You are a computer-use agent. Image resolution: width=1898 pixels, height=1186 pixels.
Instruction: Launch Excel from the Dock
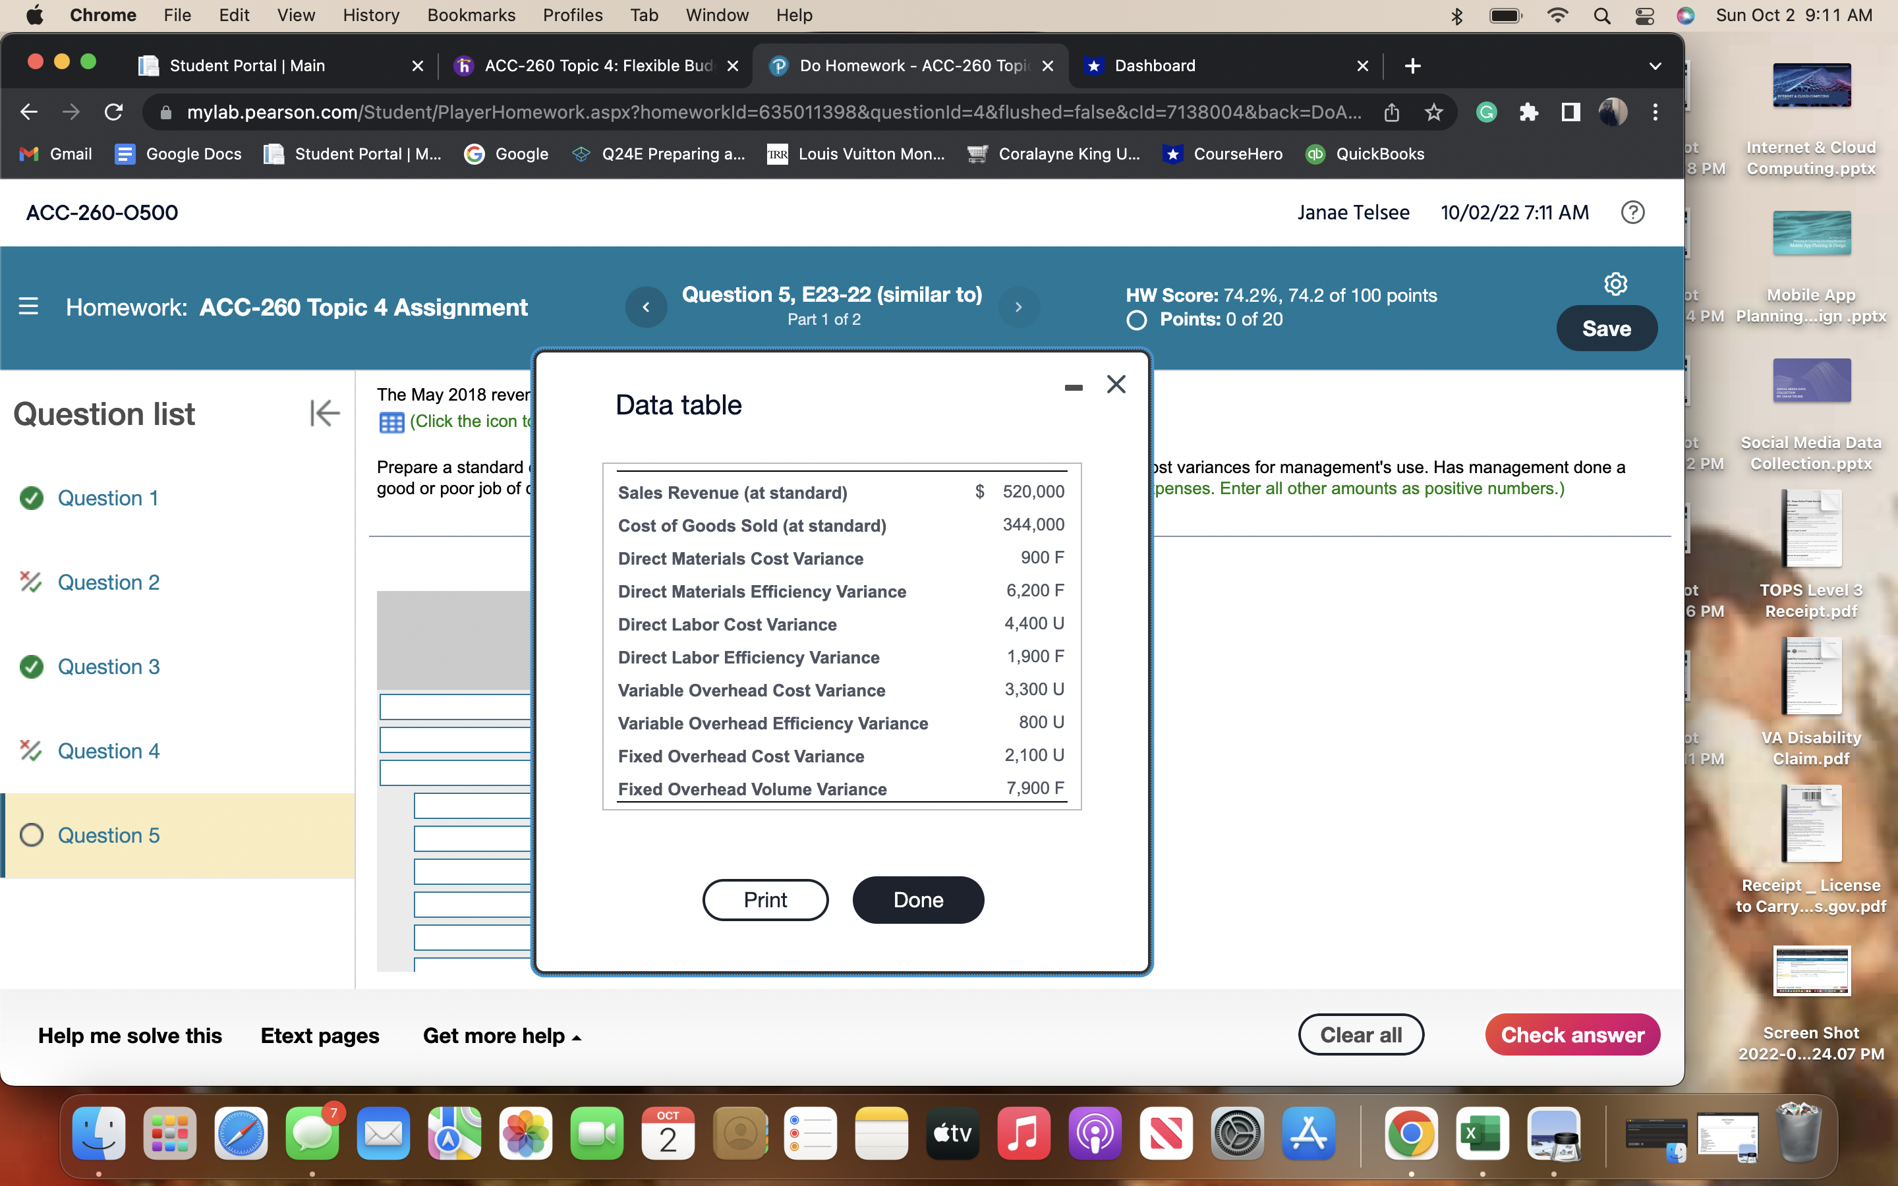[x=1481, y=1133]
